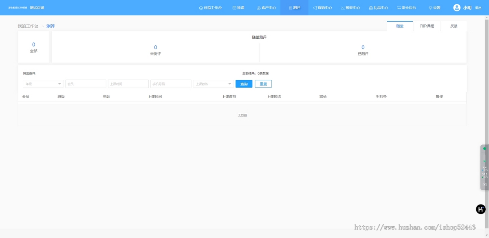Click the 随堂测评 section title

[x=259, y=37]
